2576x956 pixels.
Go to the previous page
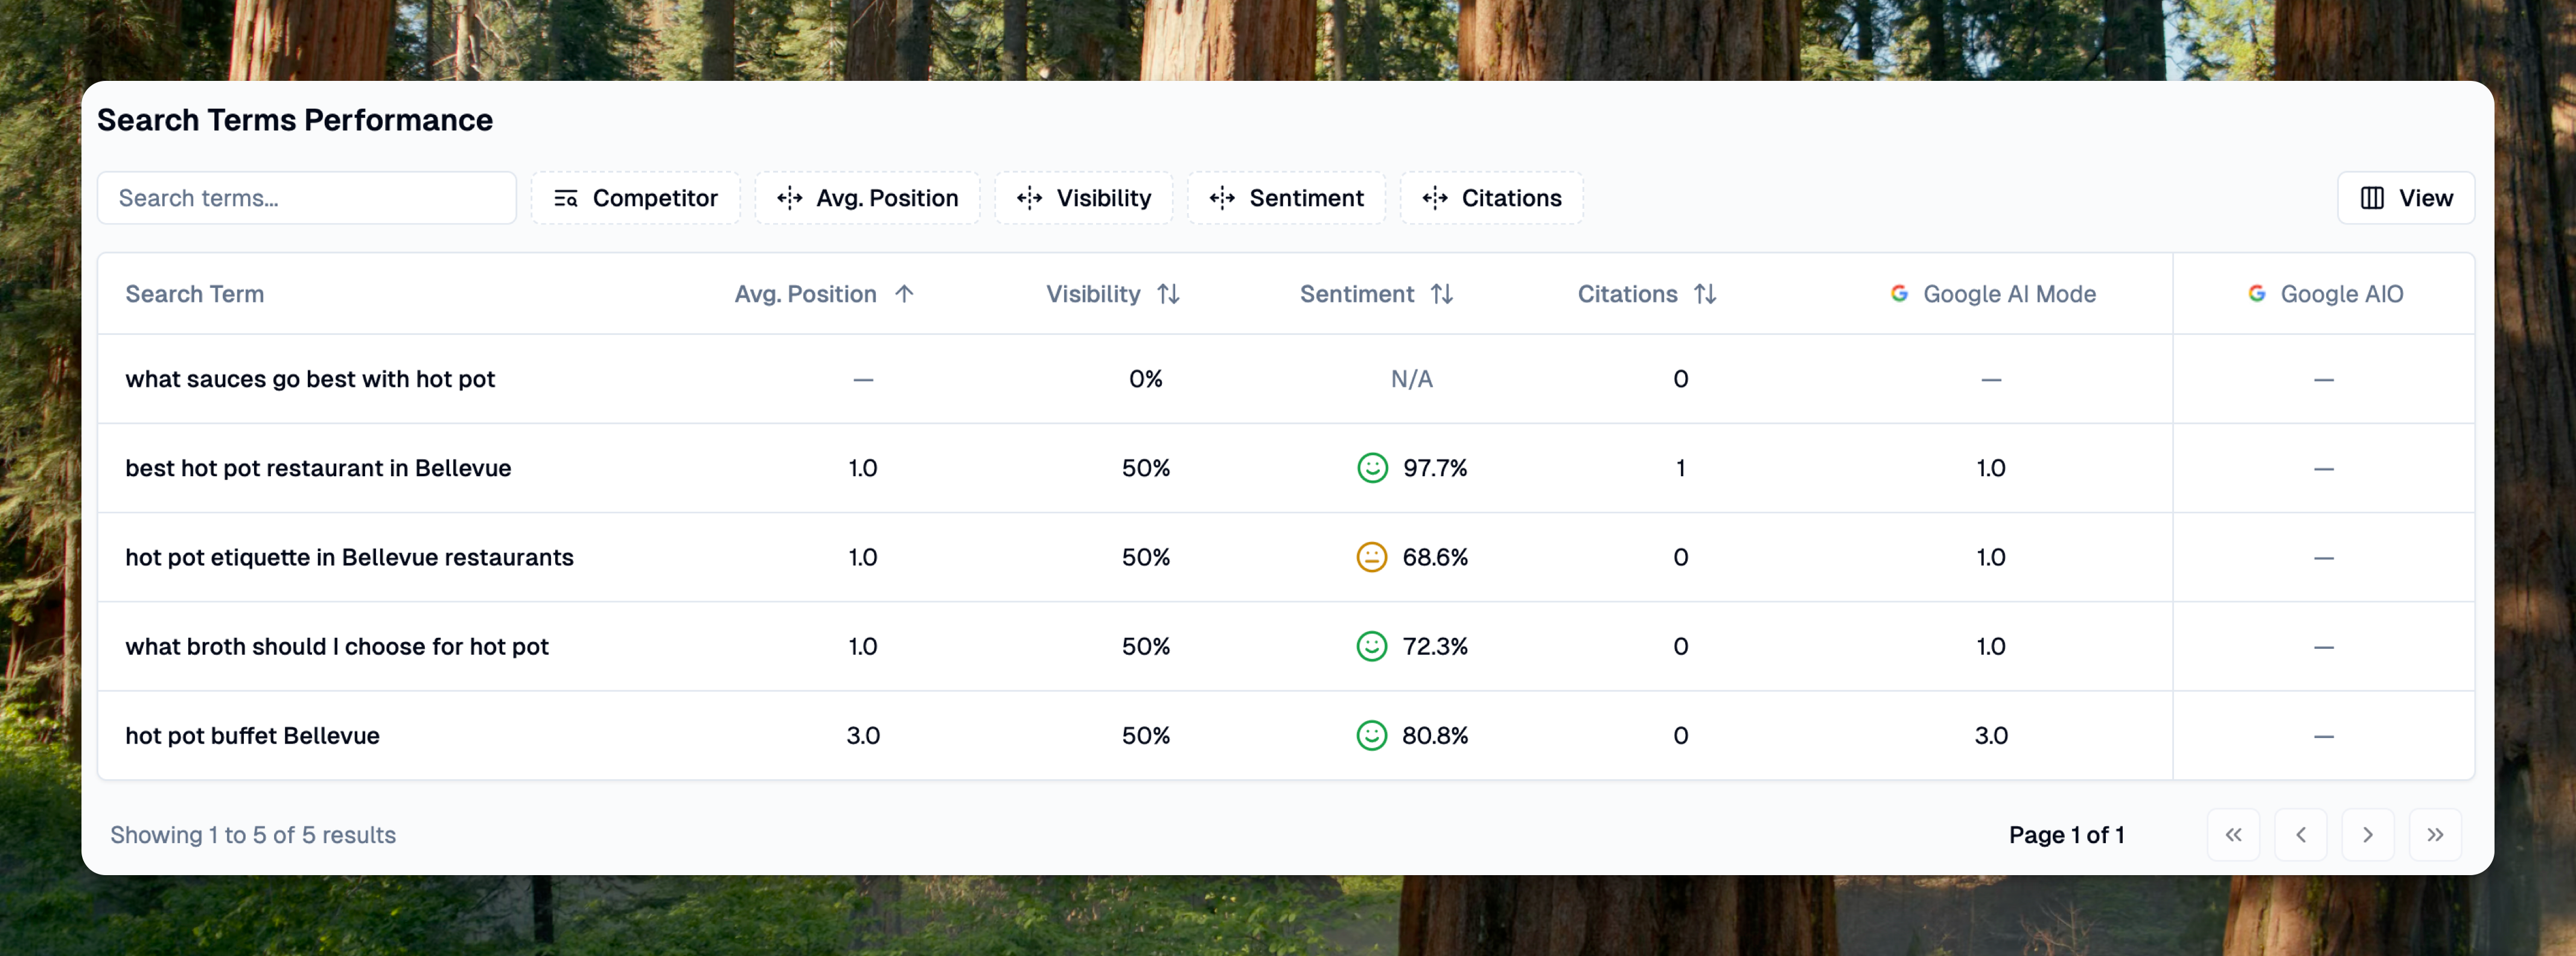[x=2300, y=835]
